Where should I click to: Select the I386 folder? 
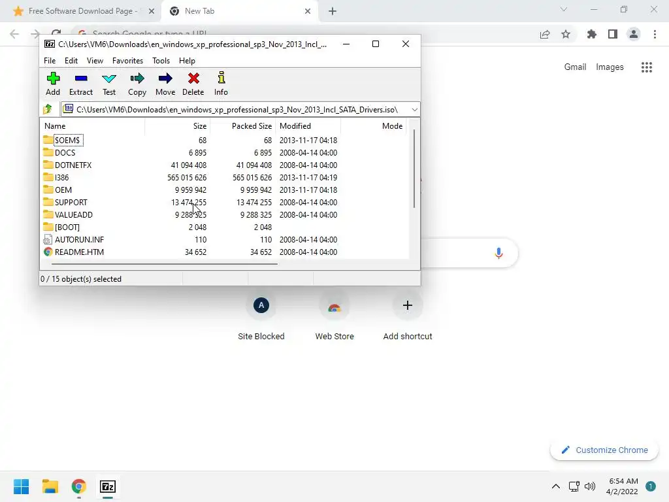point(56,177)
